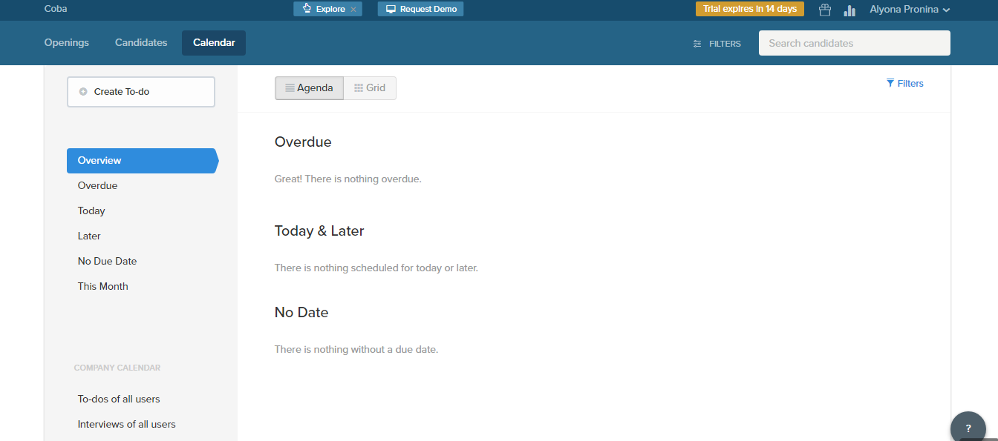Select Overview in the sidebar
This screenshot has height=441, width=998.
click(142, 161)
